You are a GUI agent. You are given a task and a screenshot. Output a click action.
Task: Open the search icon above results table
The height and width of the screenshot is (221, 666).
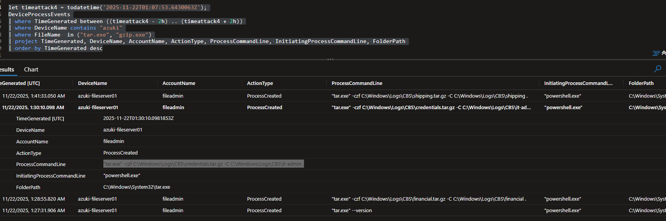pos(658,69)
